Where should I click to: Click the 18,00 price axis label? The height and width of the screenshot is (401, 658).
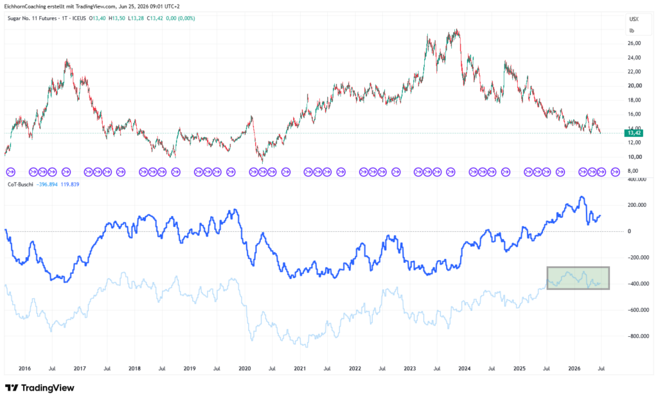coord(634,100)
